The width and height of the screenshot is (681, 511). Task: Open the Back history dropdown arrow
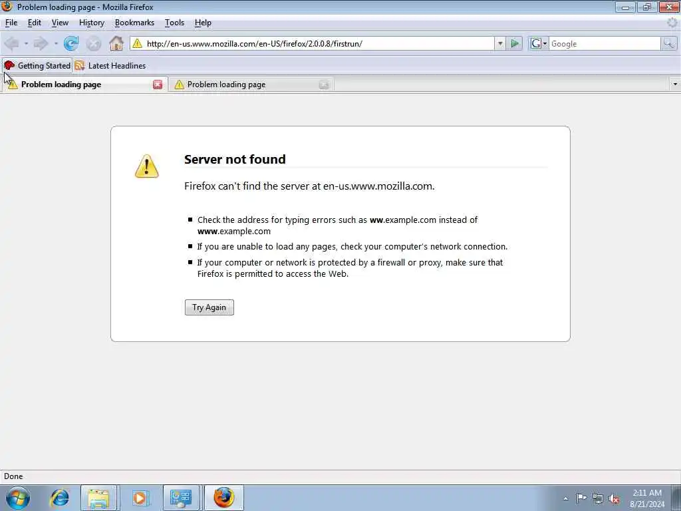coord(26,43)
